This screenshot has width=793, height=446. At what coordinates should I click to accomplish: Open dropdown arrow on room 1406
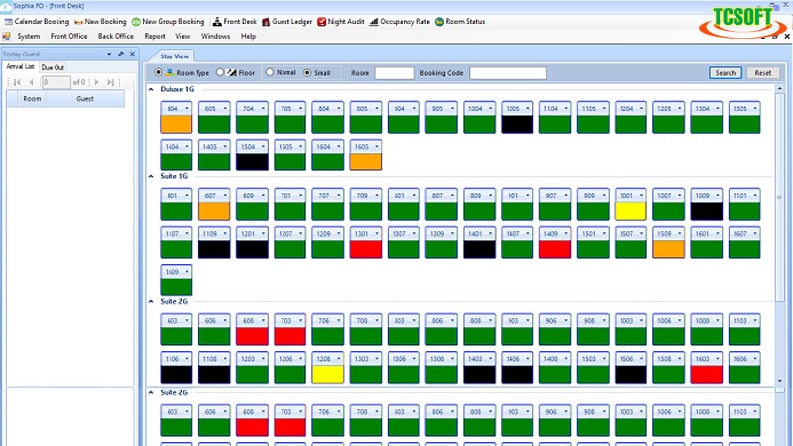pos(528,359)
